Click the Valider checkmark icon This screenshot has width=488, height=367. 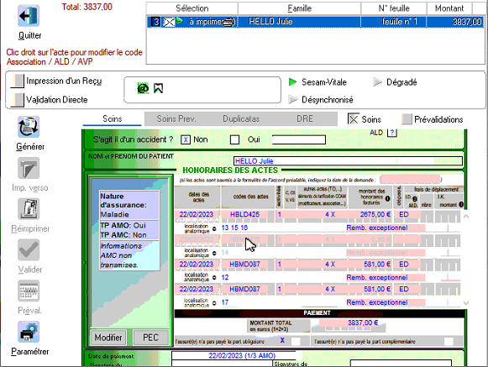(29, 249)
